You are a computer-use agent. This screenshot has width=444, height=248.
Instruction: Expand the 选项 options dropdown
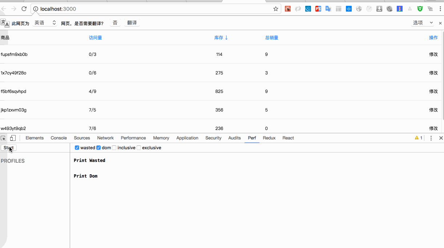click(x=423, y=23)
